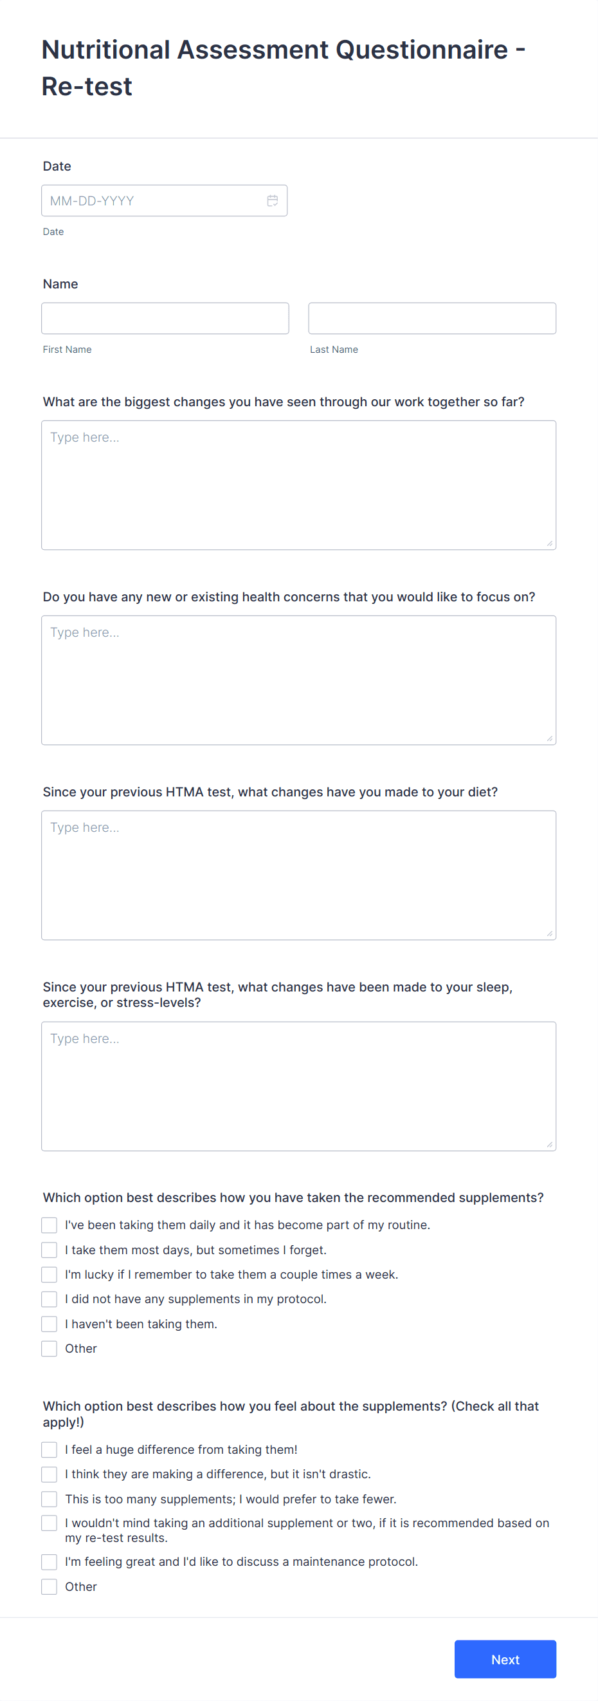Focus the First Name text field

click(x=165, y=318)
